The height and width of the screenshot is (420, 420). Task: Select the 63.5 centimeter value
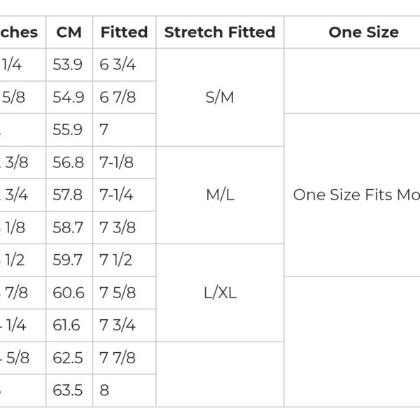tap(68, 390)
